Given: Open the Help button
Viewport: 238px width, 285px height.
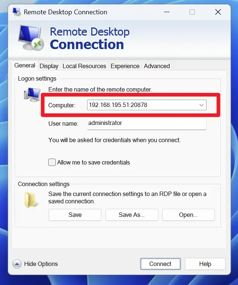Looking at the screenshot, I should pos(205,264).
